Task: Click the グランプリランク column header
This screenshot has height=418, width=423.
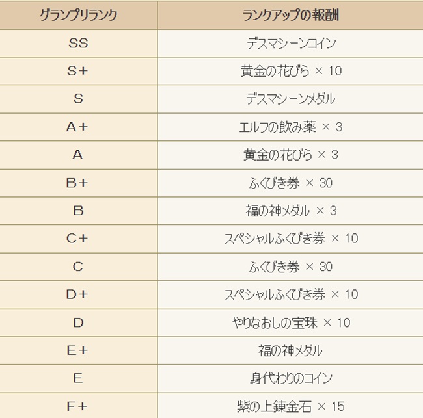Action: [78, 15]
